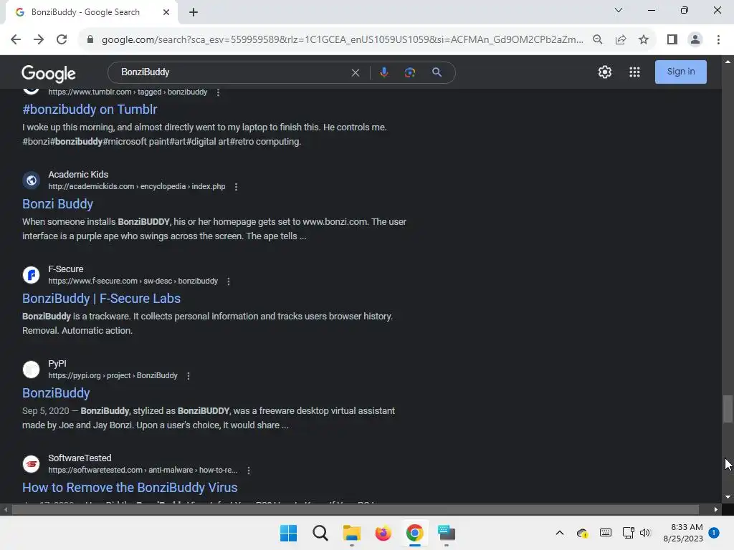Click the horizontal scroll right arrow
Screen dimensions: 734x550
[x=716, y=509]
